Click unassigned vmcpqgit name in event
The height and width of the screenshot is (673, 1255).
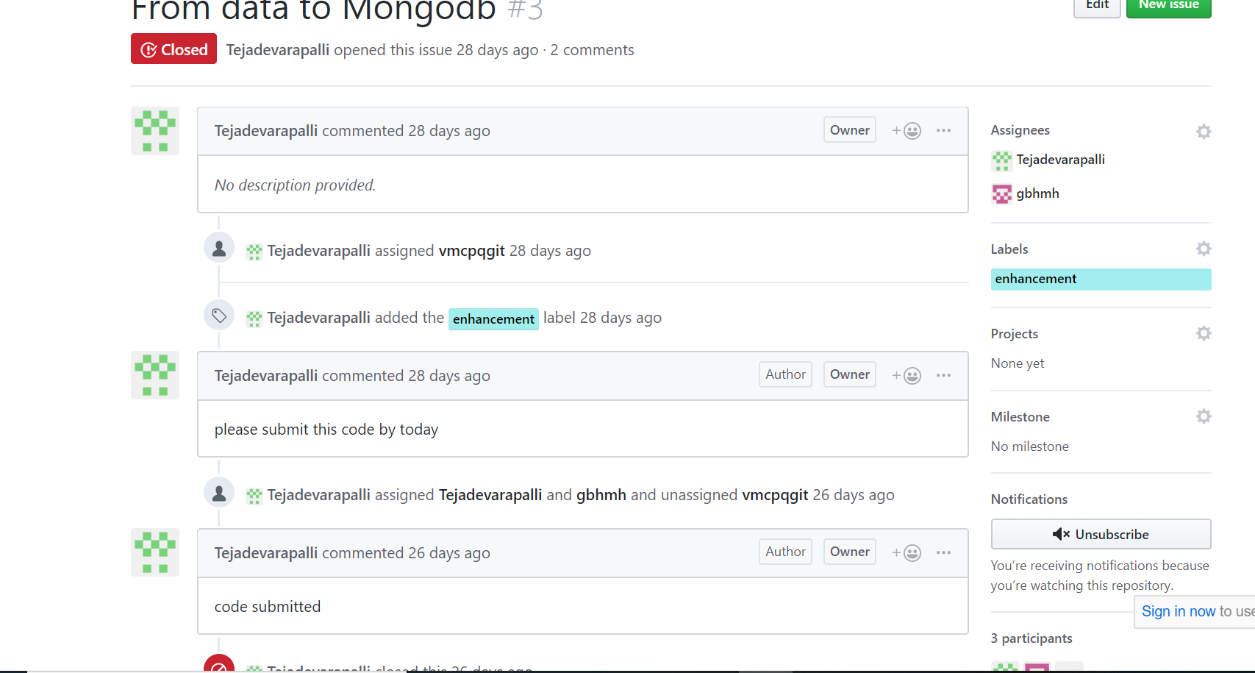(775, 495)
